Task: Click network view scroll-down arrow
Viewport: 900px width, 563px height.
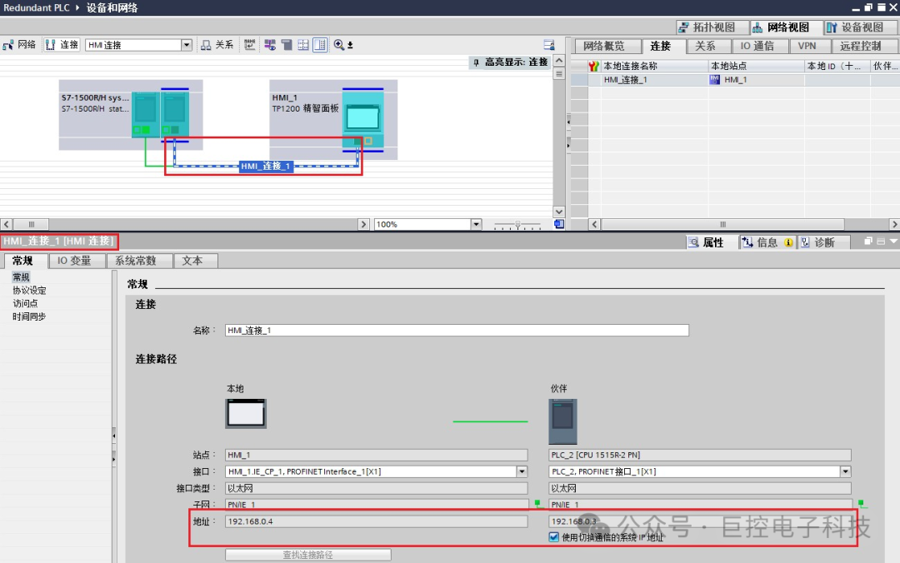Action: (x=559, y=212)
